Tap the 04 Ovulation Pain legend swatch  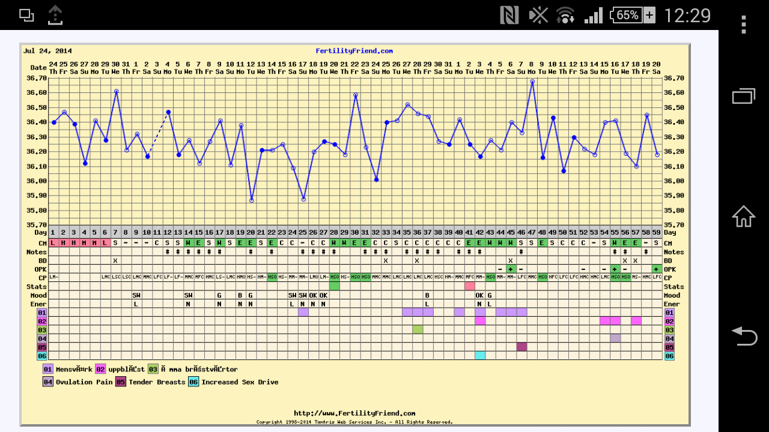47,382
